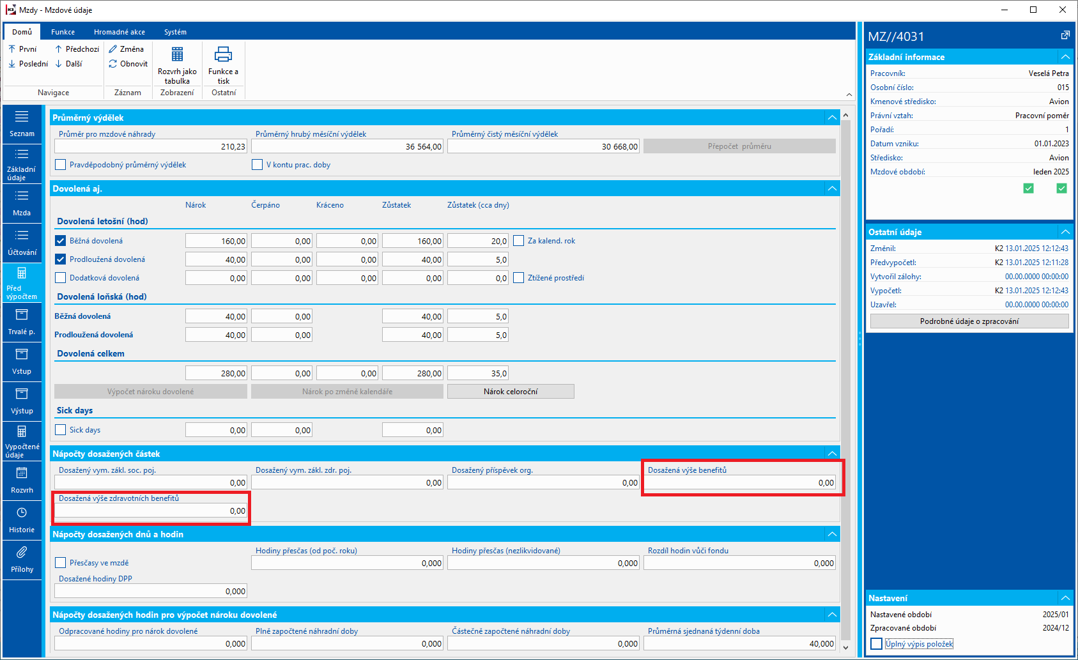The width and height of the screenshot is (1078, 660).
Task: Switch to the Domů ribbon tab
Action: tap(22, 32)
